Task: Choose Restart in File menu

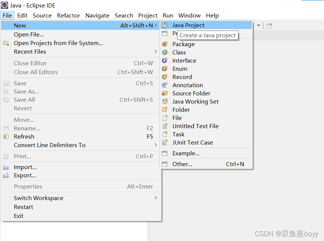Action: tap(80, 207)
